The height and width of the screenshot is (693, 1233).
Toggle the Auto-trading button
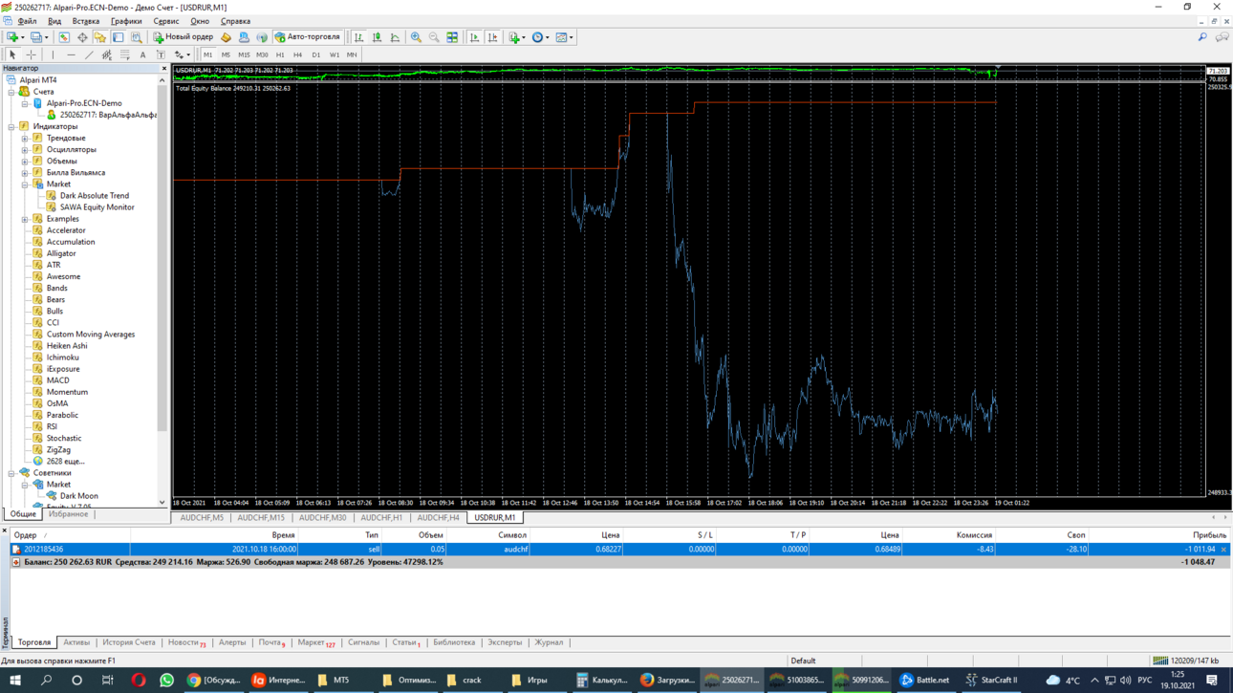(308, 37)
